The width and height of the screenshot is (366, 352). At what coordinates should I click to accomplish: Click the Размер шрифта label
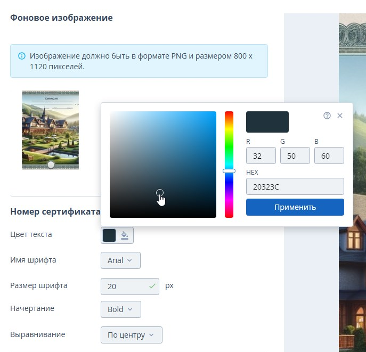tap(39, 285)
